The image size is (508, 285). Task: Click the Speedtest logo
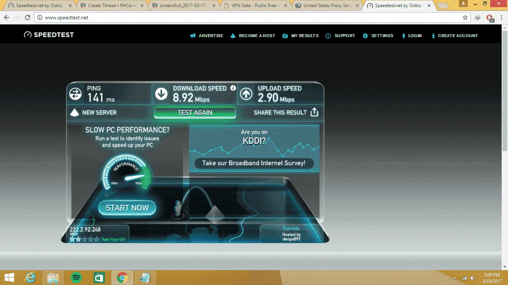[49, 35]
